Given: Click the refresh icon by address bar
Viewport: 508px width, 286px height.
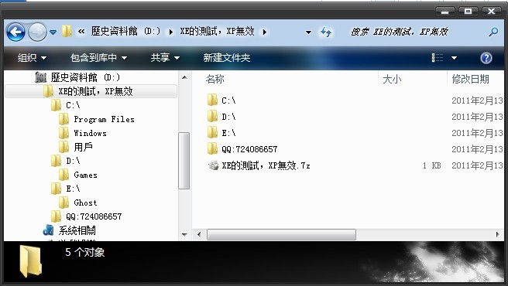Looking at the screenshot, I should tap(325, 32).
